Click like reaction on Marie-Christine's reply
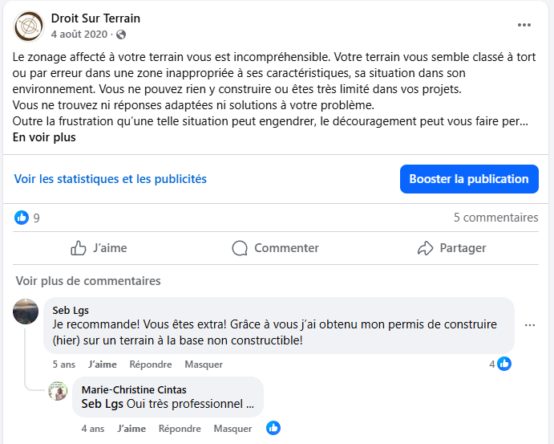The height and width of the screenshot is (444, 554). coord(273,428)
